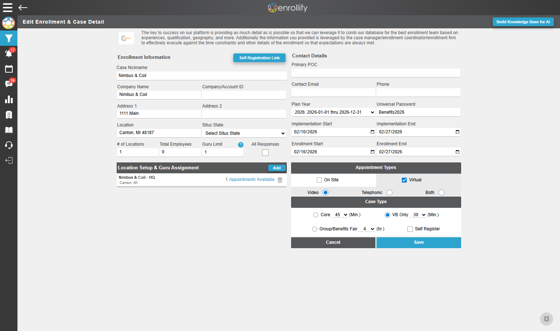Enable the On Site checkbox
560x331 pixels.
pos(319,180)
